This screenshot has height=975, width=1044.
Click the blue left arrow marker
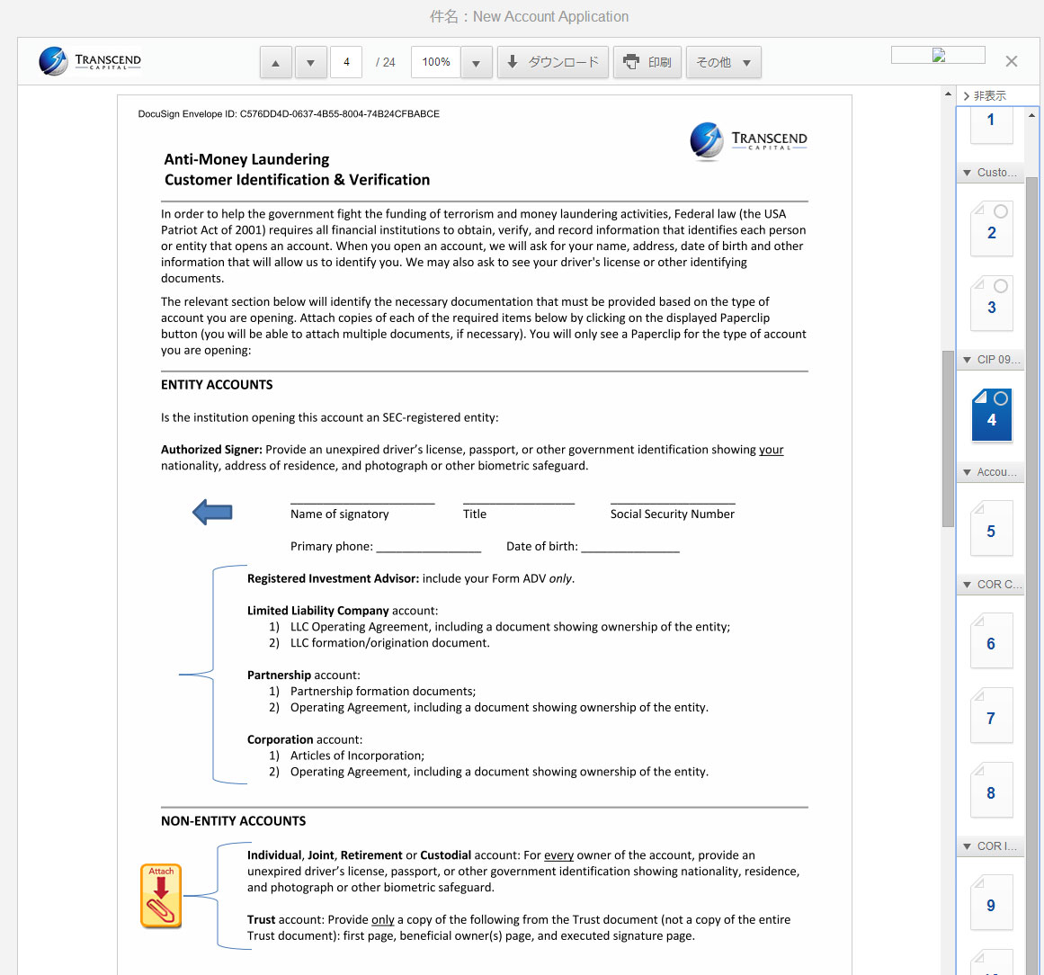pyautogui.click(x=212, y=512)
